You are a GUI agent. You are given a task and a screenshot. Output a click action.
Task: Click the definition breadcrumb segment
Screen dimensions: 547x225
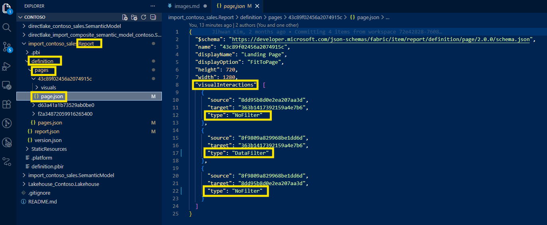(251, 17)
